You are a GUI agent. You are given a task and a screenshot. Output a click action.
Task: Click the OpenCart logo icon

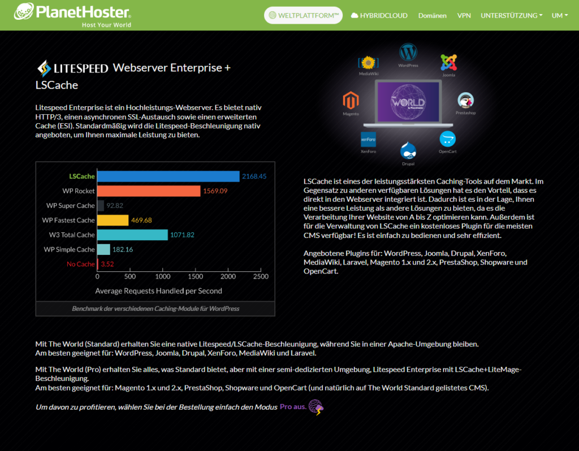coord(448,139)
